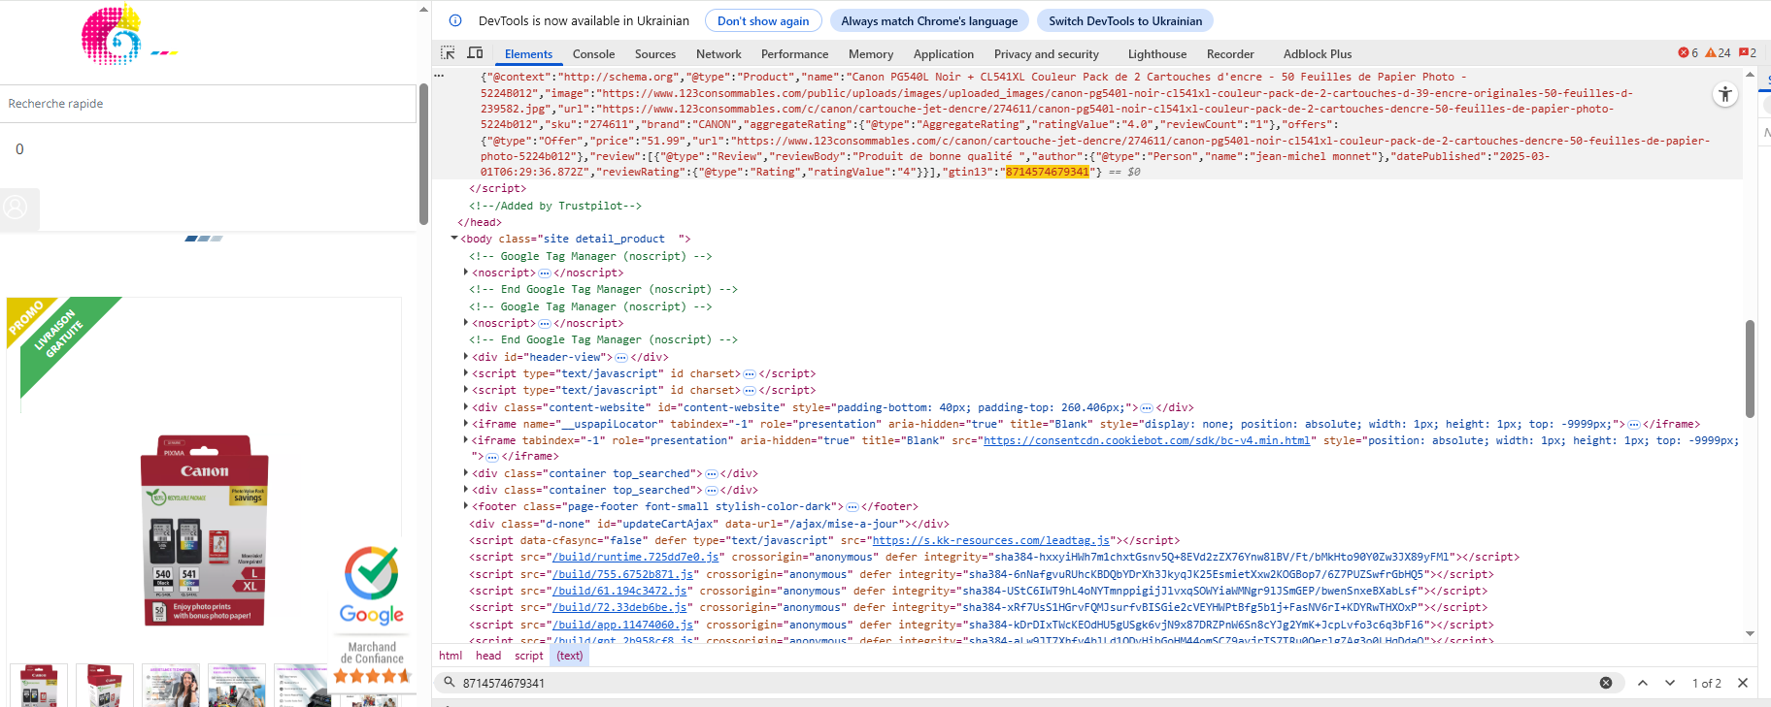Open the 24 warnings indicator
Image resolution: width=1771 pixels, height=707 pixels.
click(x=1718, y=53)
